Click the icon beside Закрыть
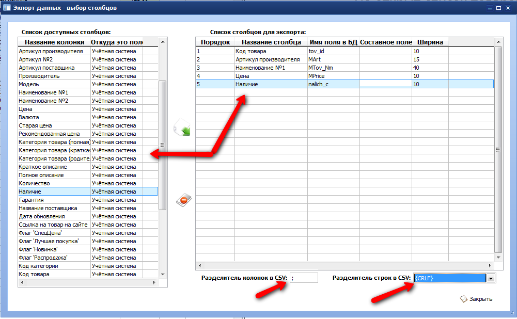The width and height of the screenshot is (517, 319). 464,298
